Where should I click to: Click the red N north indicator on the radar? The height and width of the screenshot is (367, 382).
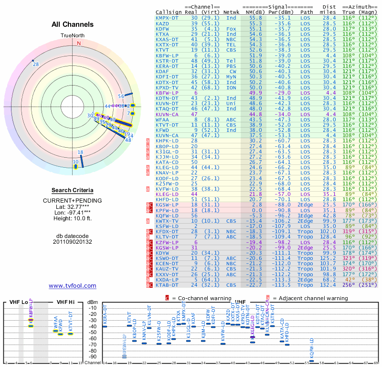79,43
